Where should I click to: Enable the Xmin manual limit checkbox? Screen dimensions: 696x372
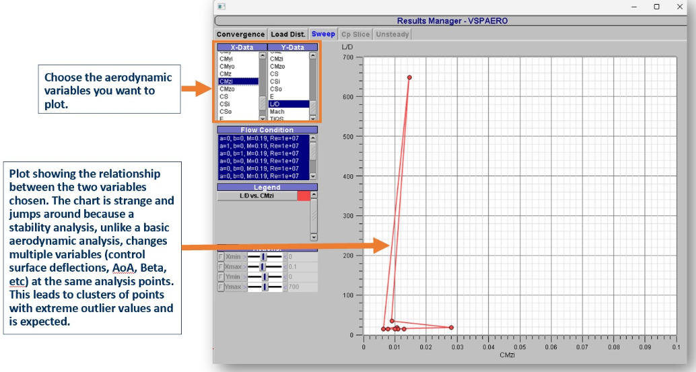point(220,256)
